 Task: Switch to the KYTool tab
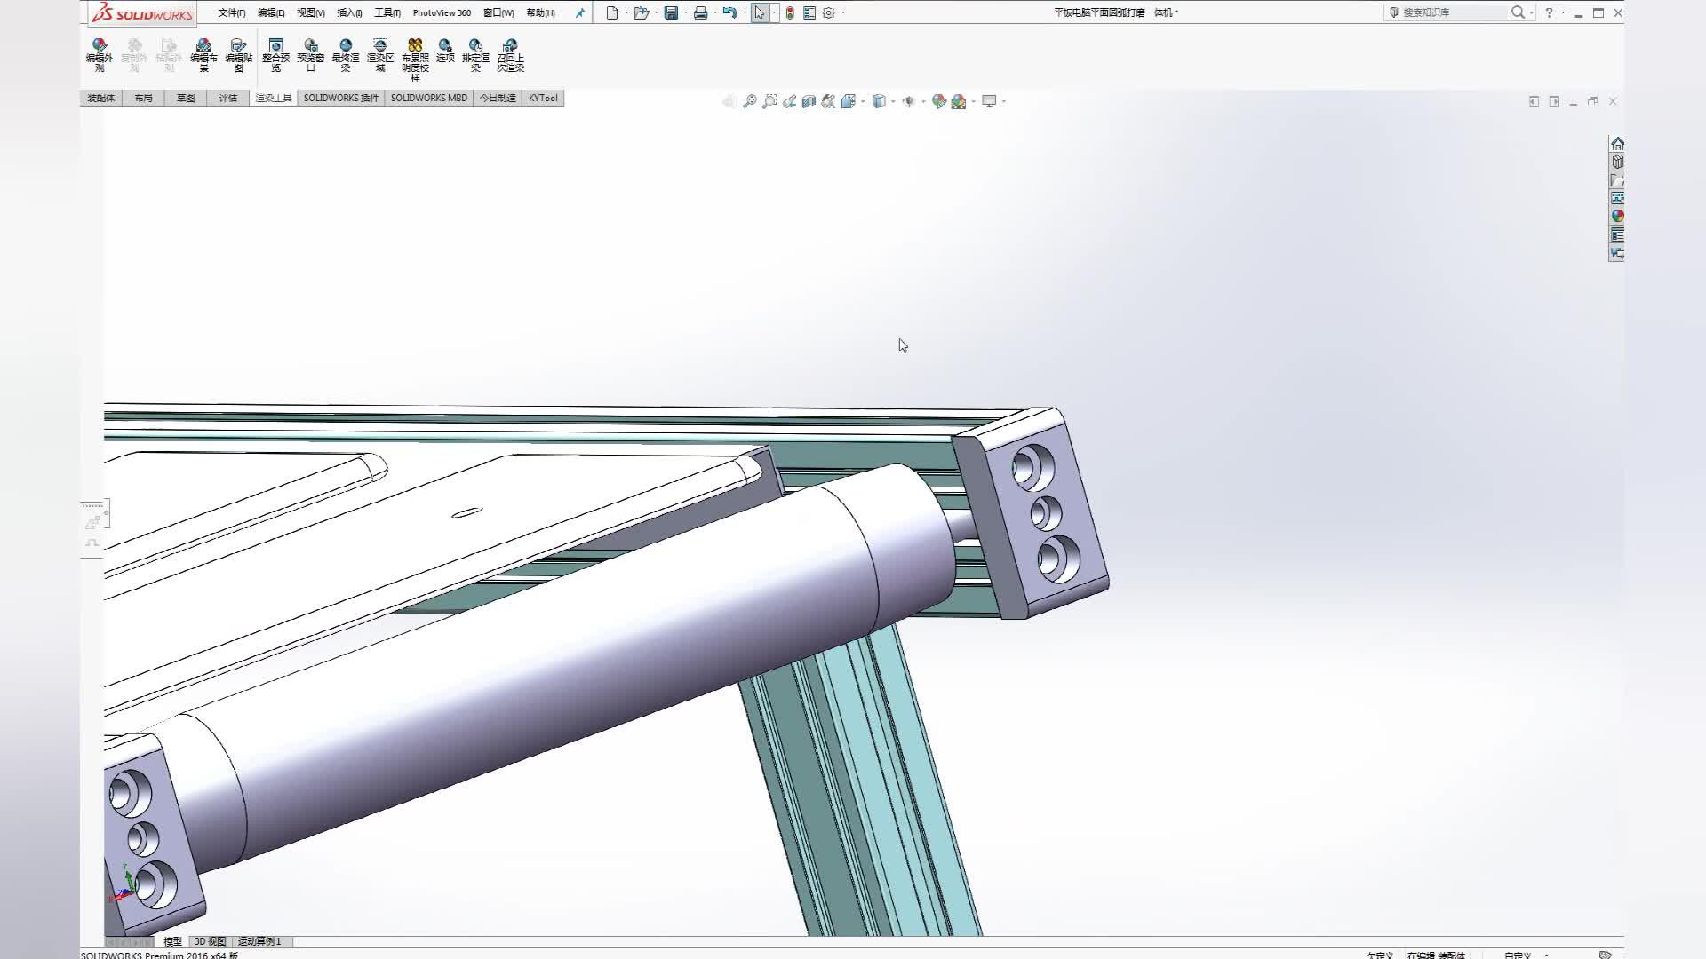(x=543, y=98)
